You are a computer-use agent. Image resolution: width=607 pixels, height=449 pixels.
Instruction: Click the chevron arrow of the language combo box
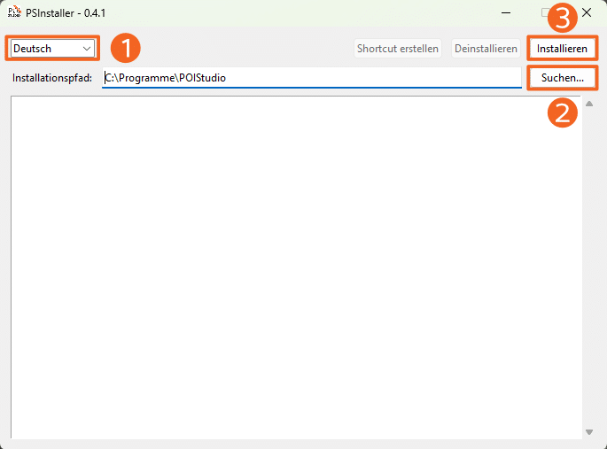click(x=87, y=49)
